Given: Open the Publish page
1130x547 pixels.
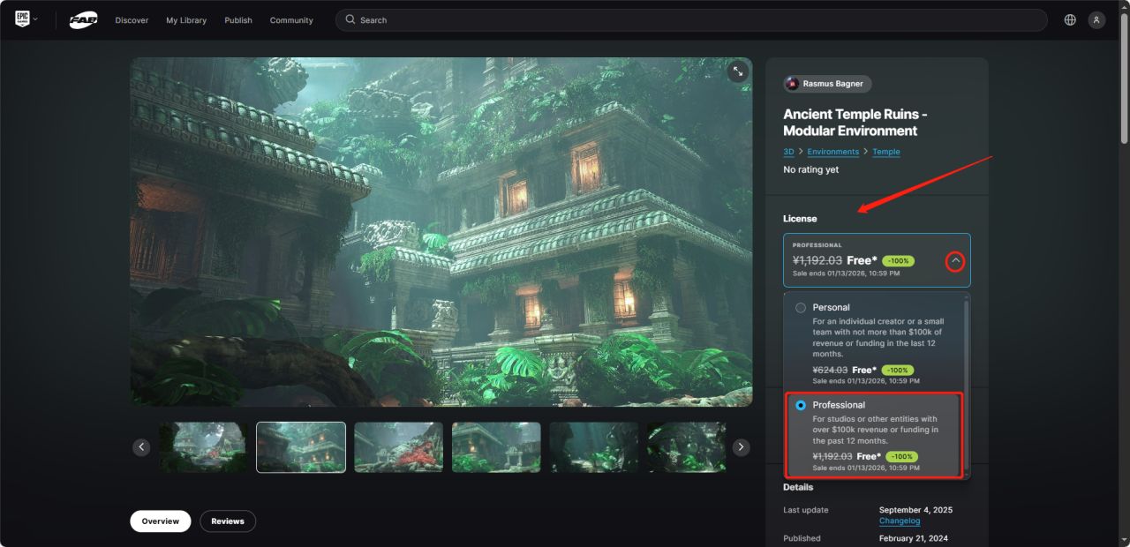Looking at the screenshot, I should (238, 20).
